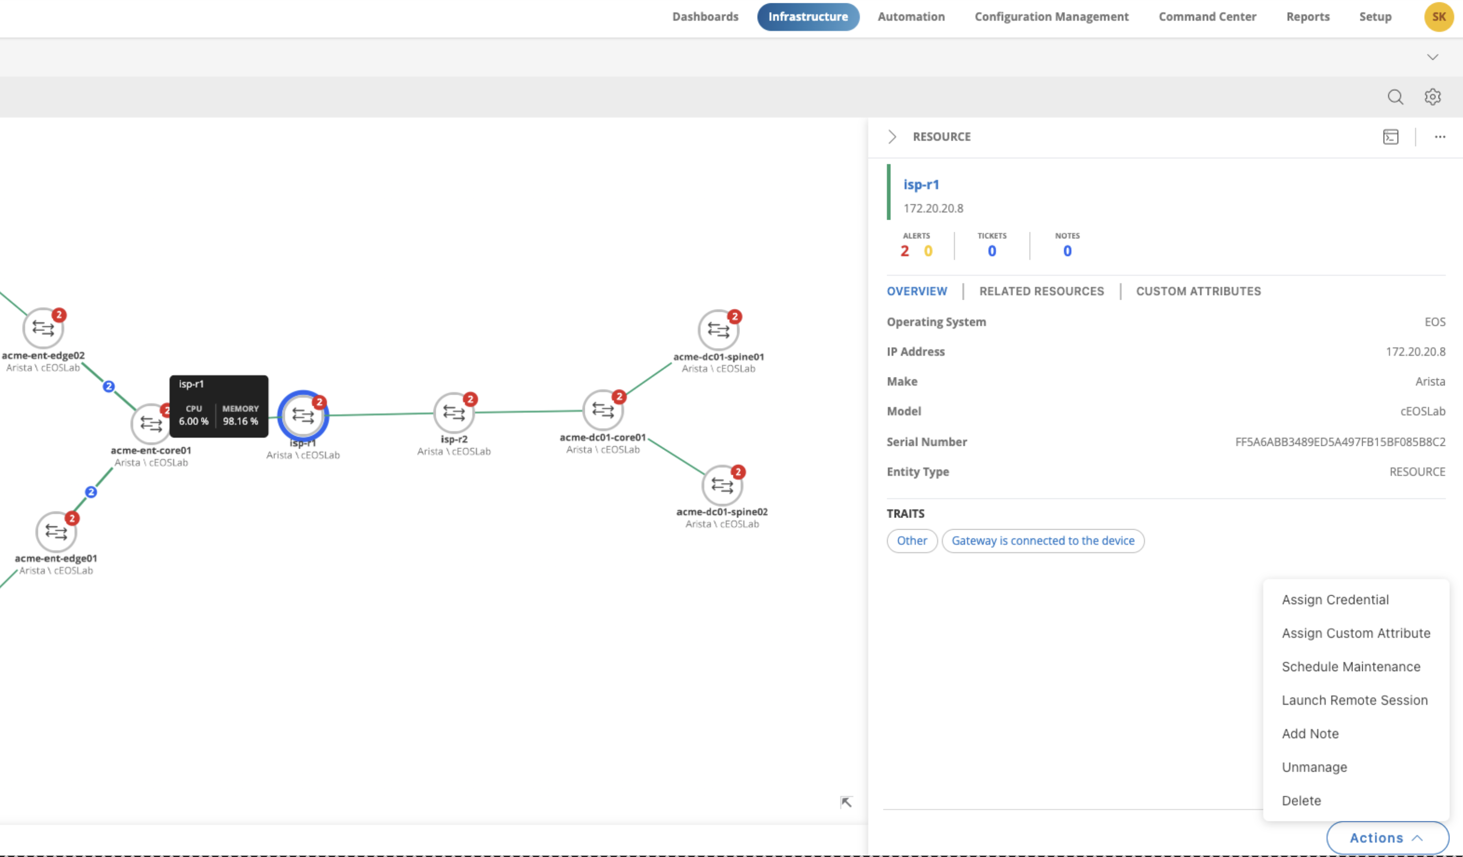Click the fit-to-screen reset icon on map
The height and width of the screenshot is (857, 1463).
point(846,802)
